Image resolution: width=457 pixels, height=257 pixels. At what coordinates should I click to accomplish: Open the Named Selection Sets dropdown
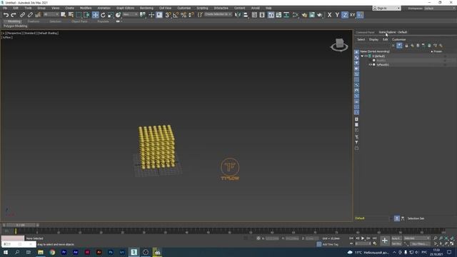218,14
